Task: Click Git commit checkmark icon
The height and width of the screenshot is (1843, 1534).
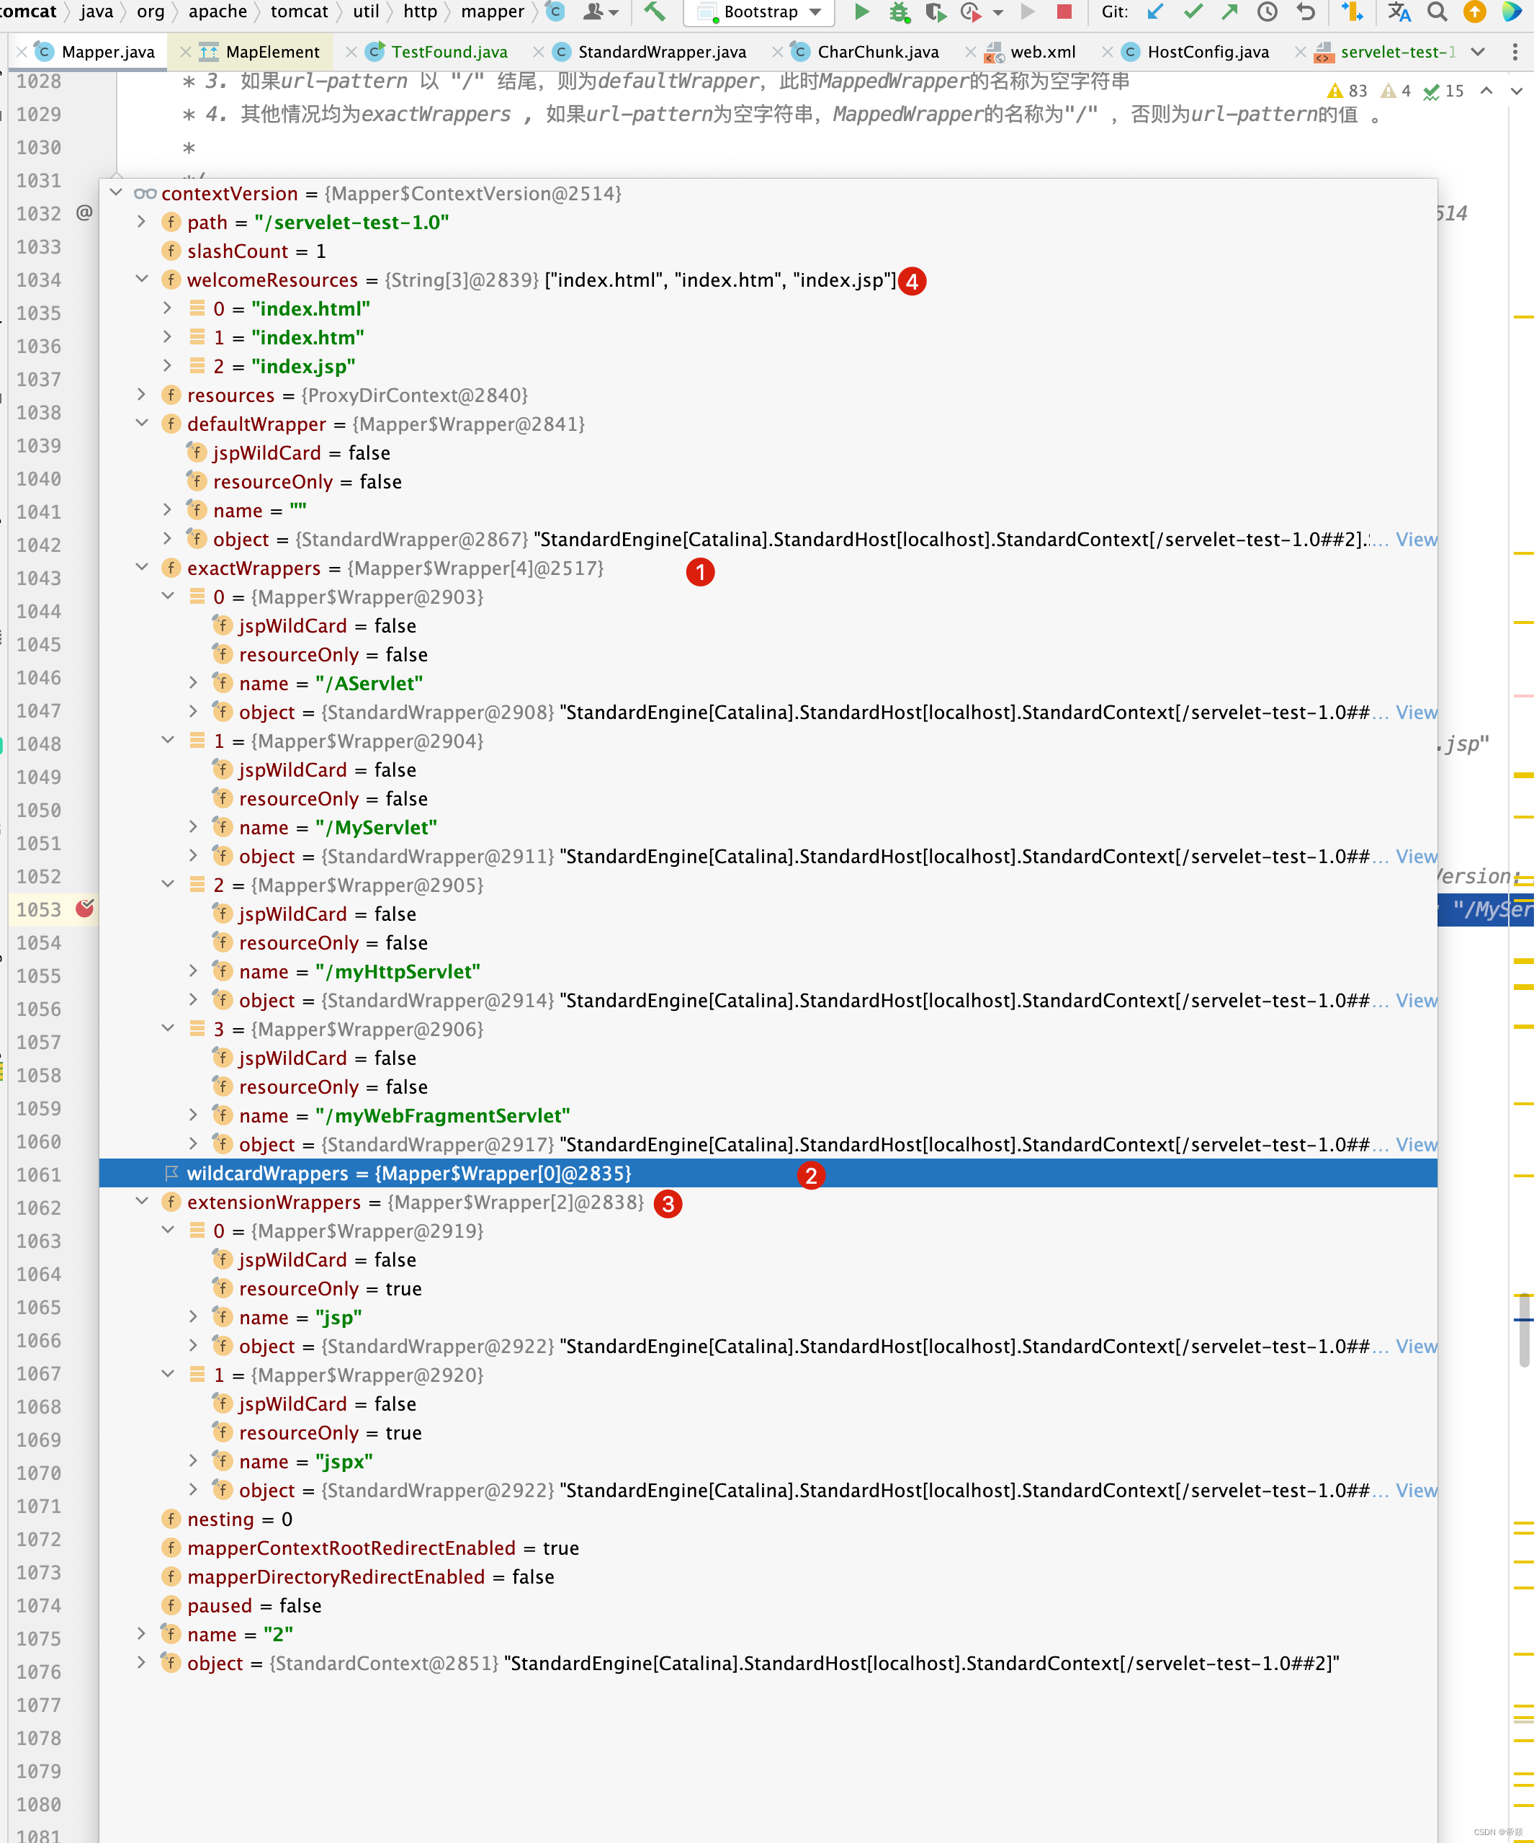Action: pyautogui.click(x=1193, y=12)
